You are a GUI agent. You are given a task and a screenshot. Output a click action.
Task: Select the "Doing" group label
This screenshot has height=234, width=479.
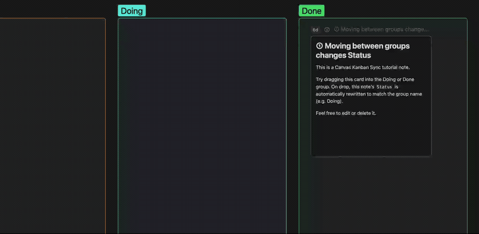click(131, 11)
